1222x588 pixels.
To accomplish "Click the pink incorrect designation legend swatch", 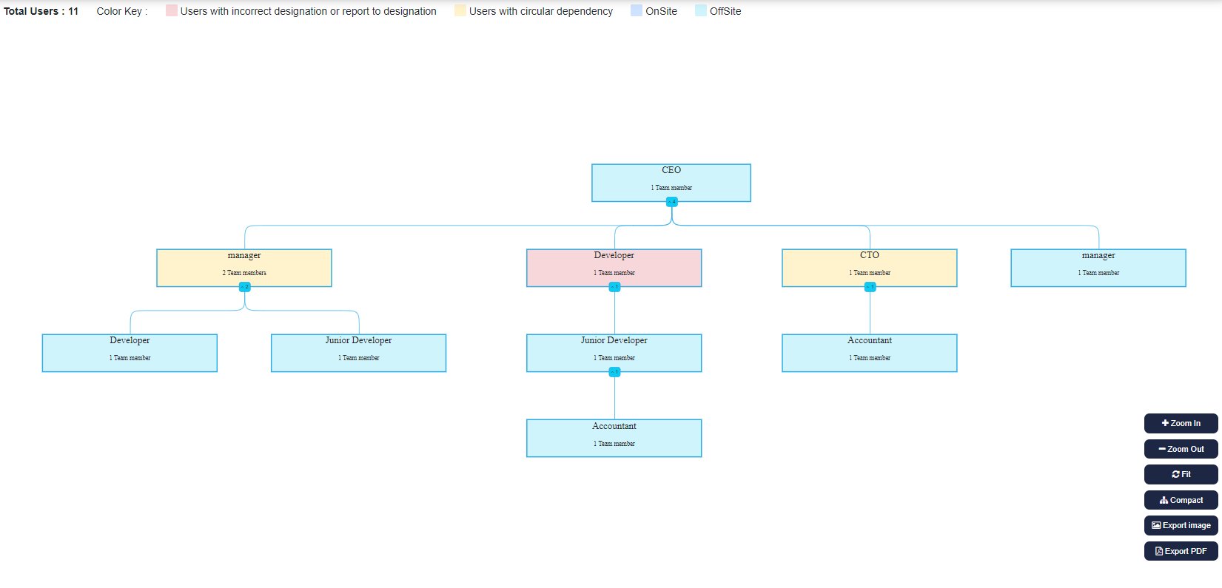I will (x=172, y=10).
